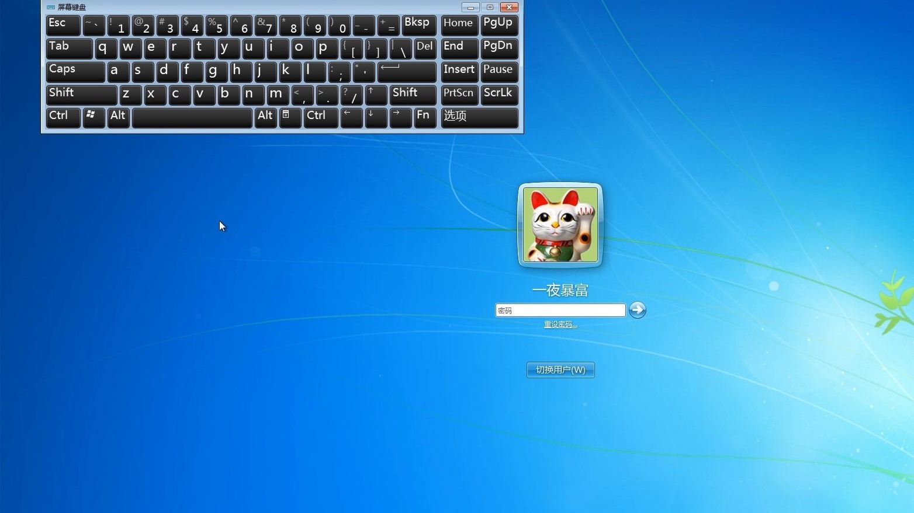Click the 切换用户(W) switch user button
Viewport: 914px width, 513px height.
[x=559, y=369]
